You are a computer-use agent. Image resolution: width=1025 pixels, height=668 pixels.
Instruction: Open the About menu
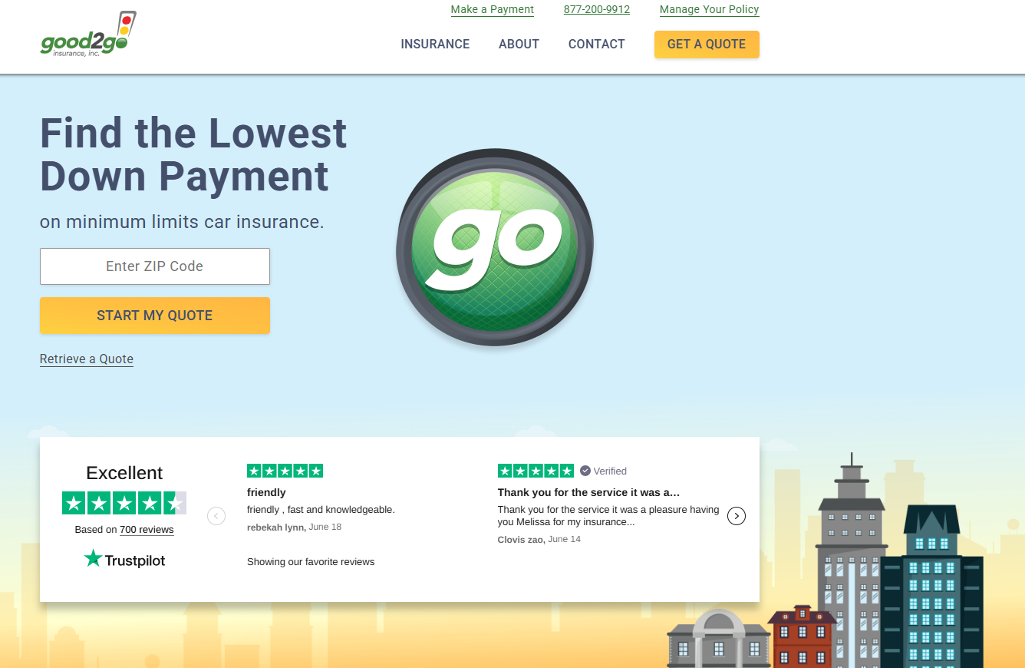coord(519,45)
